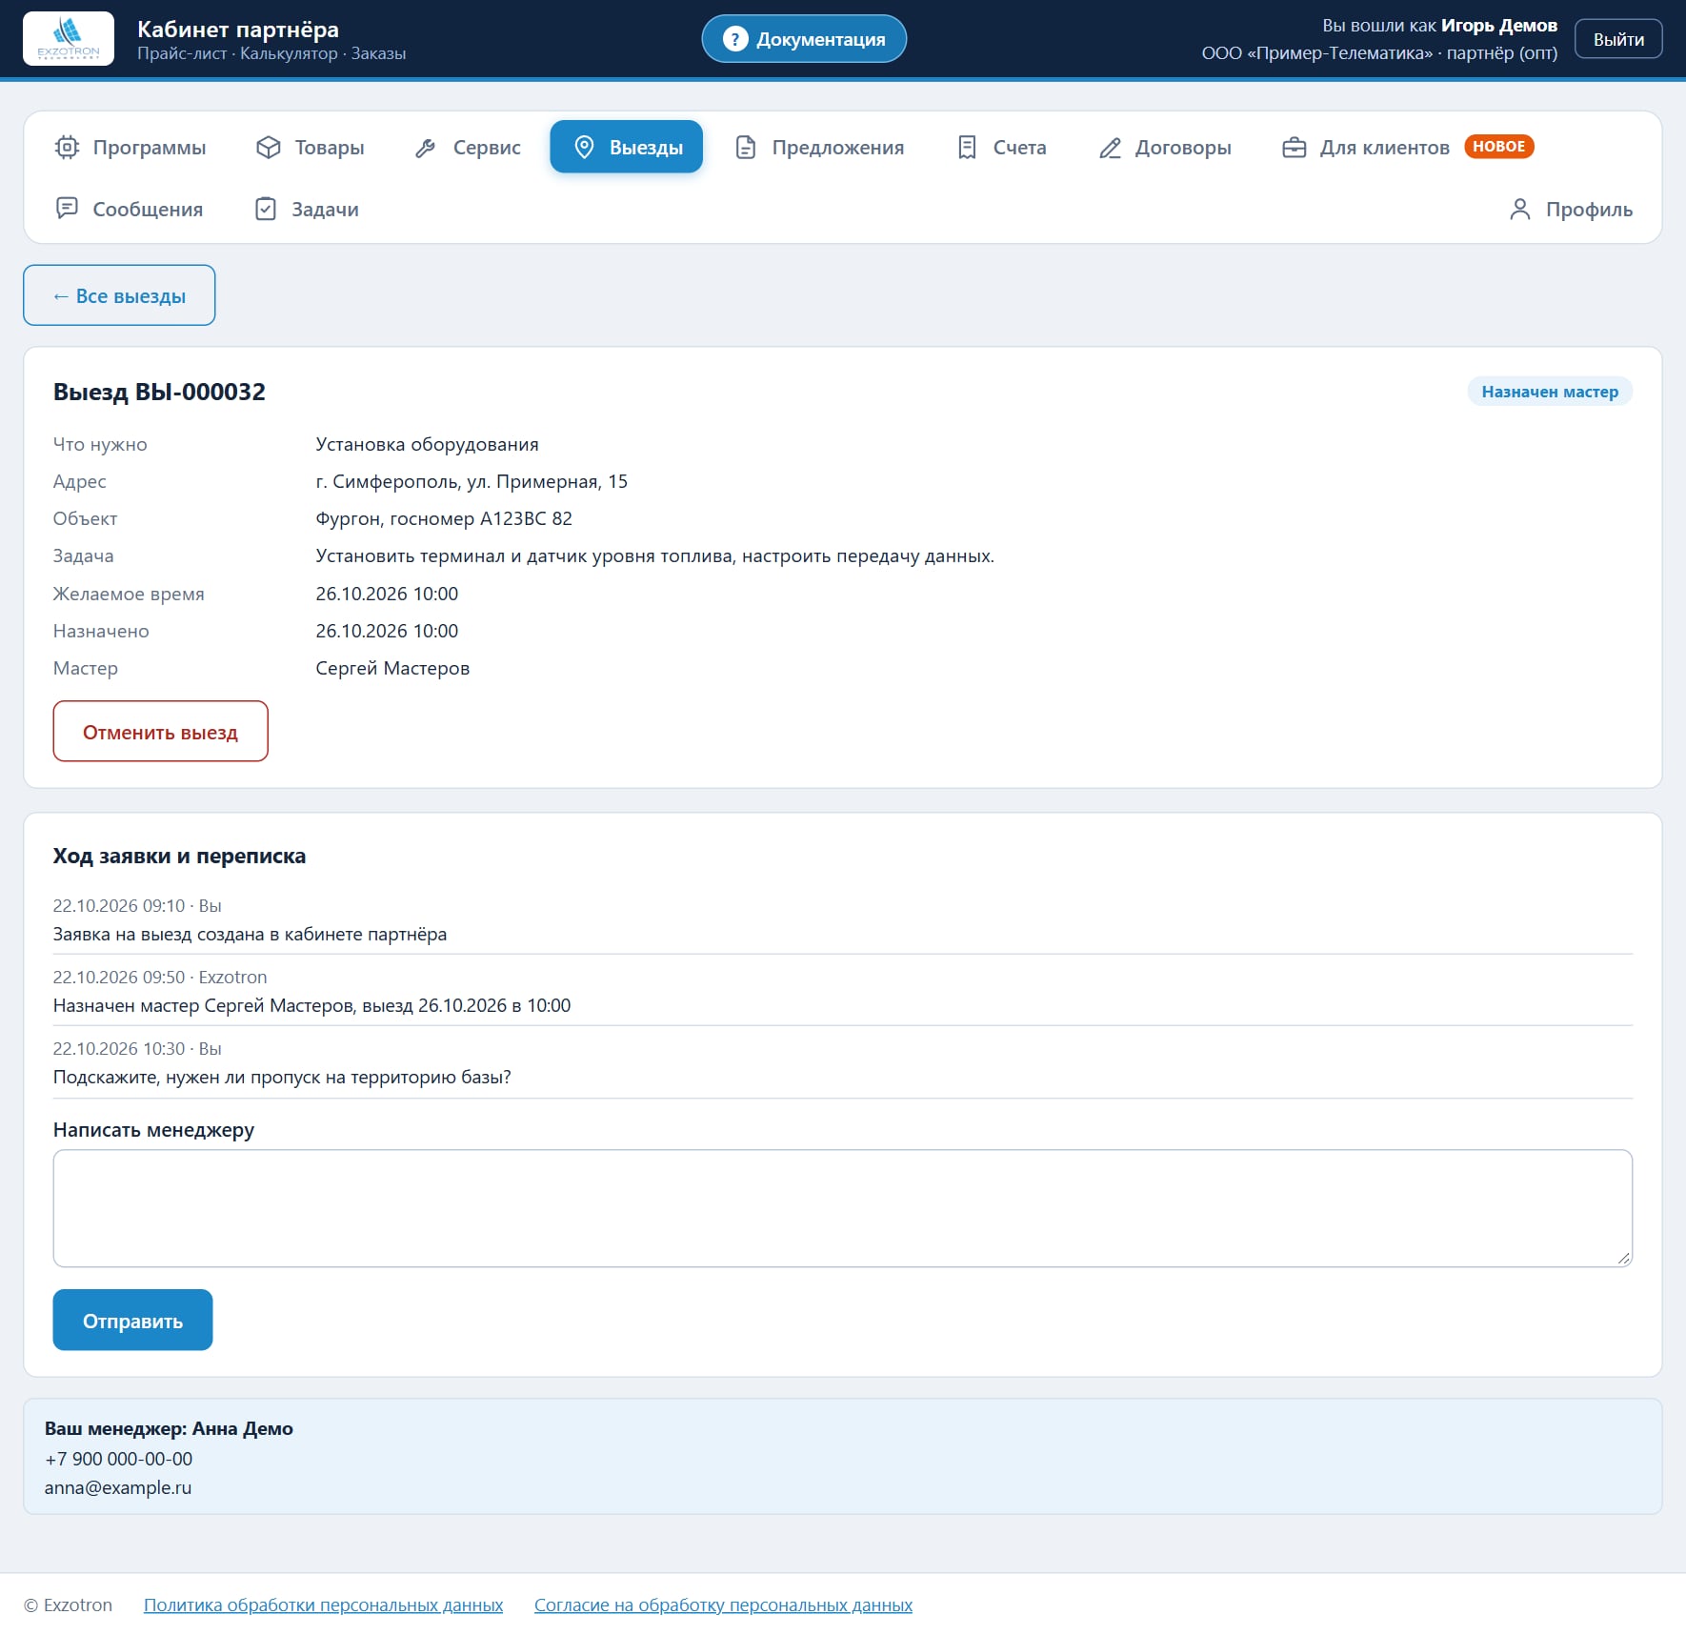
Task: Open the Документация button
Action: coord(804,39)
